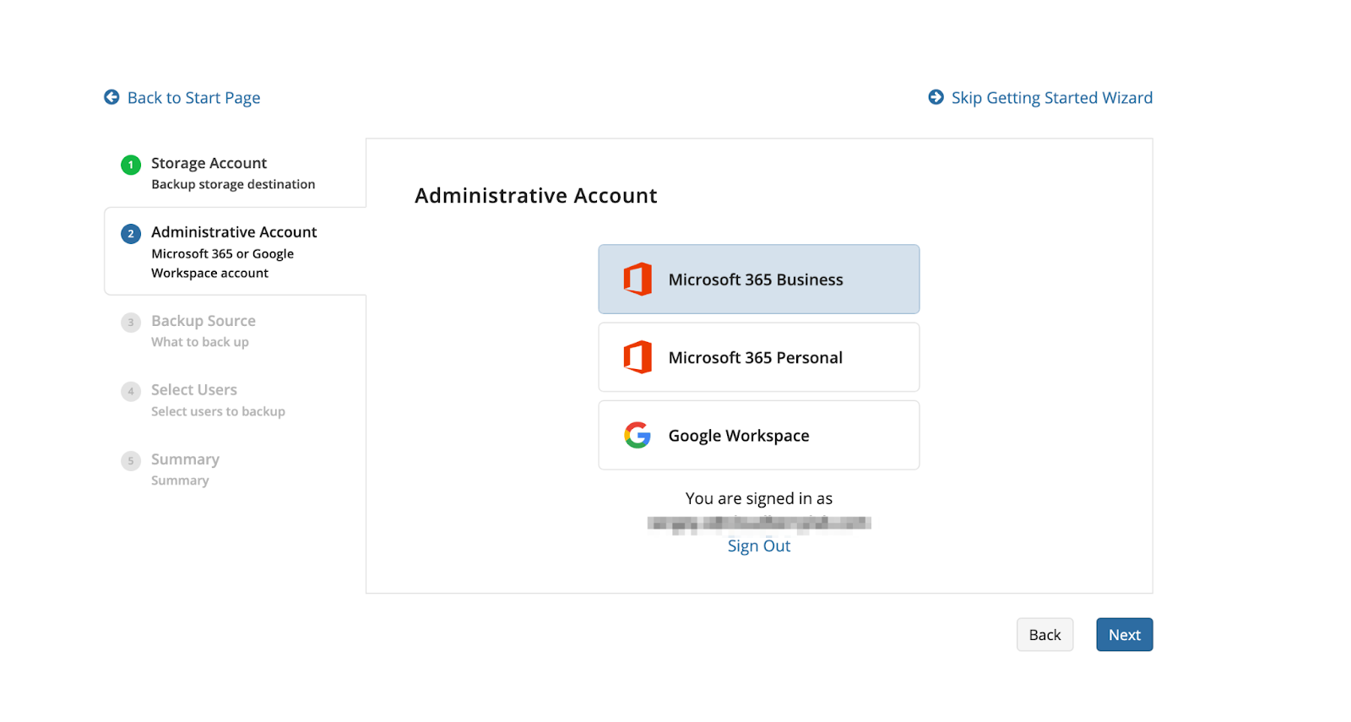Click the grey step 4 circle icon

[131, 391]
